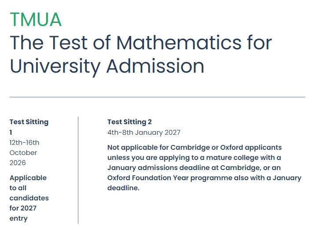
Task: Click the year 2026 under Sitting 1
Action: (x=18, y=163)
